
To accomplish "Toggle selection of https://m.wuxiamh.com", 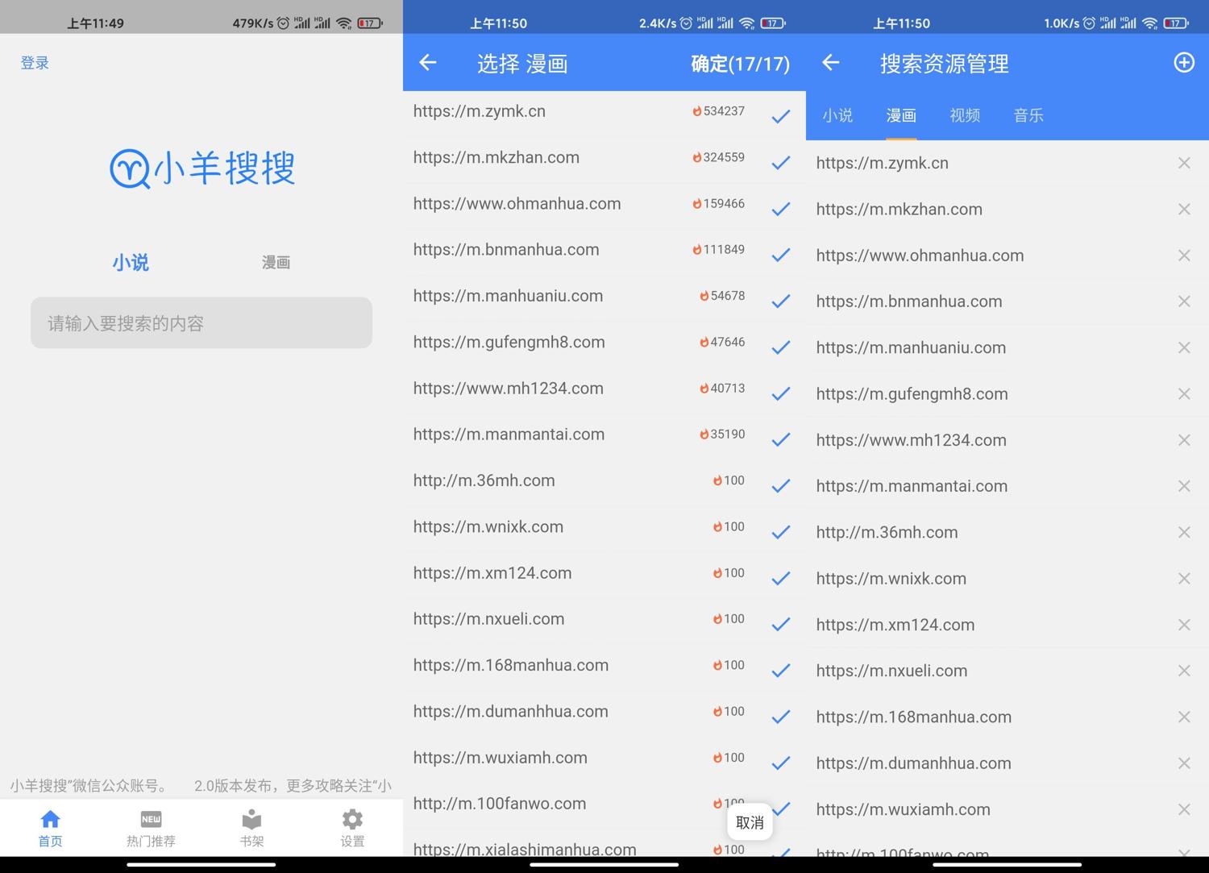I will (780, 763).
